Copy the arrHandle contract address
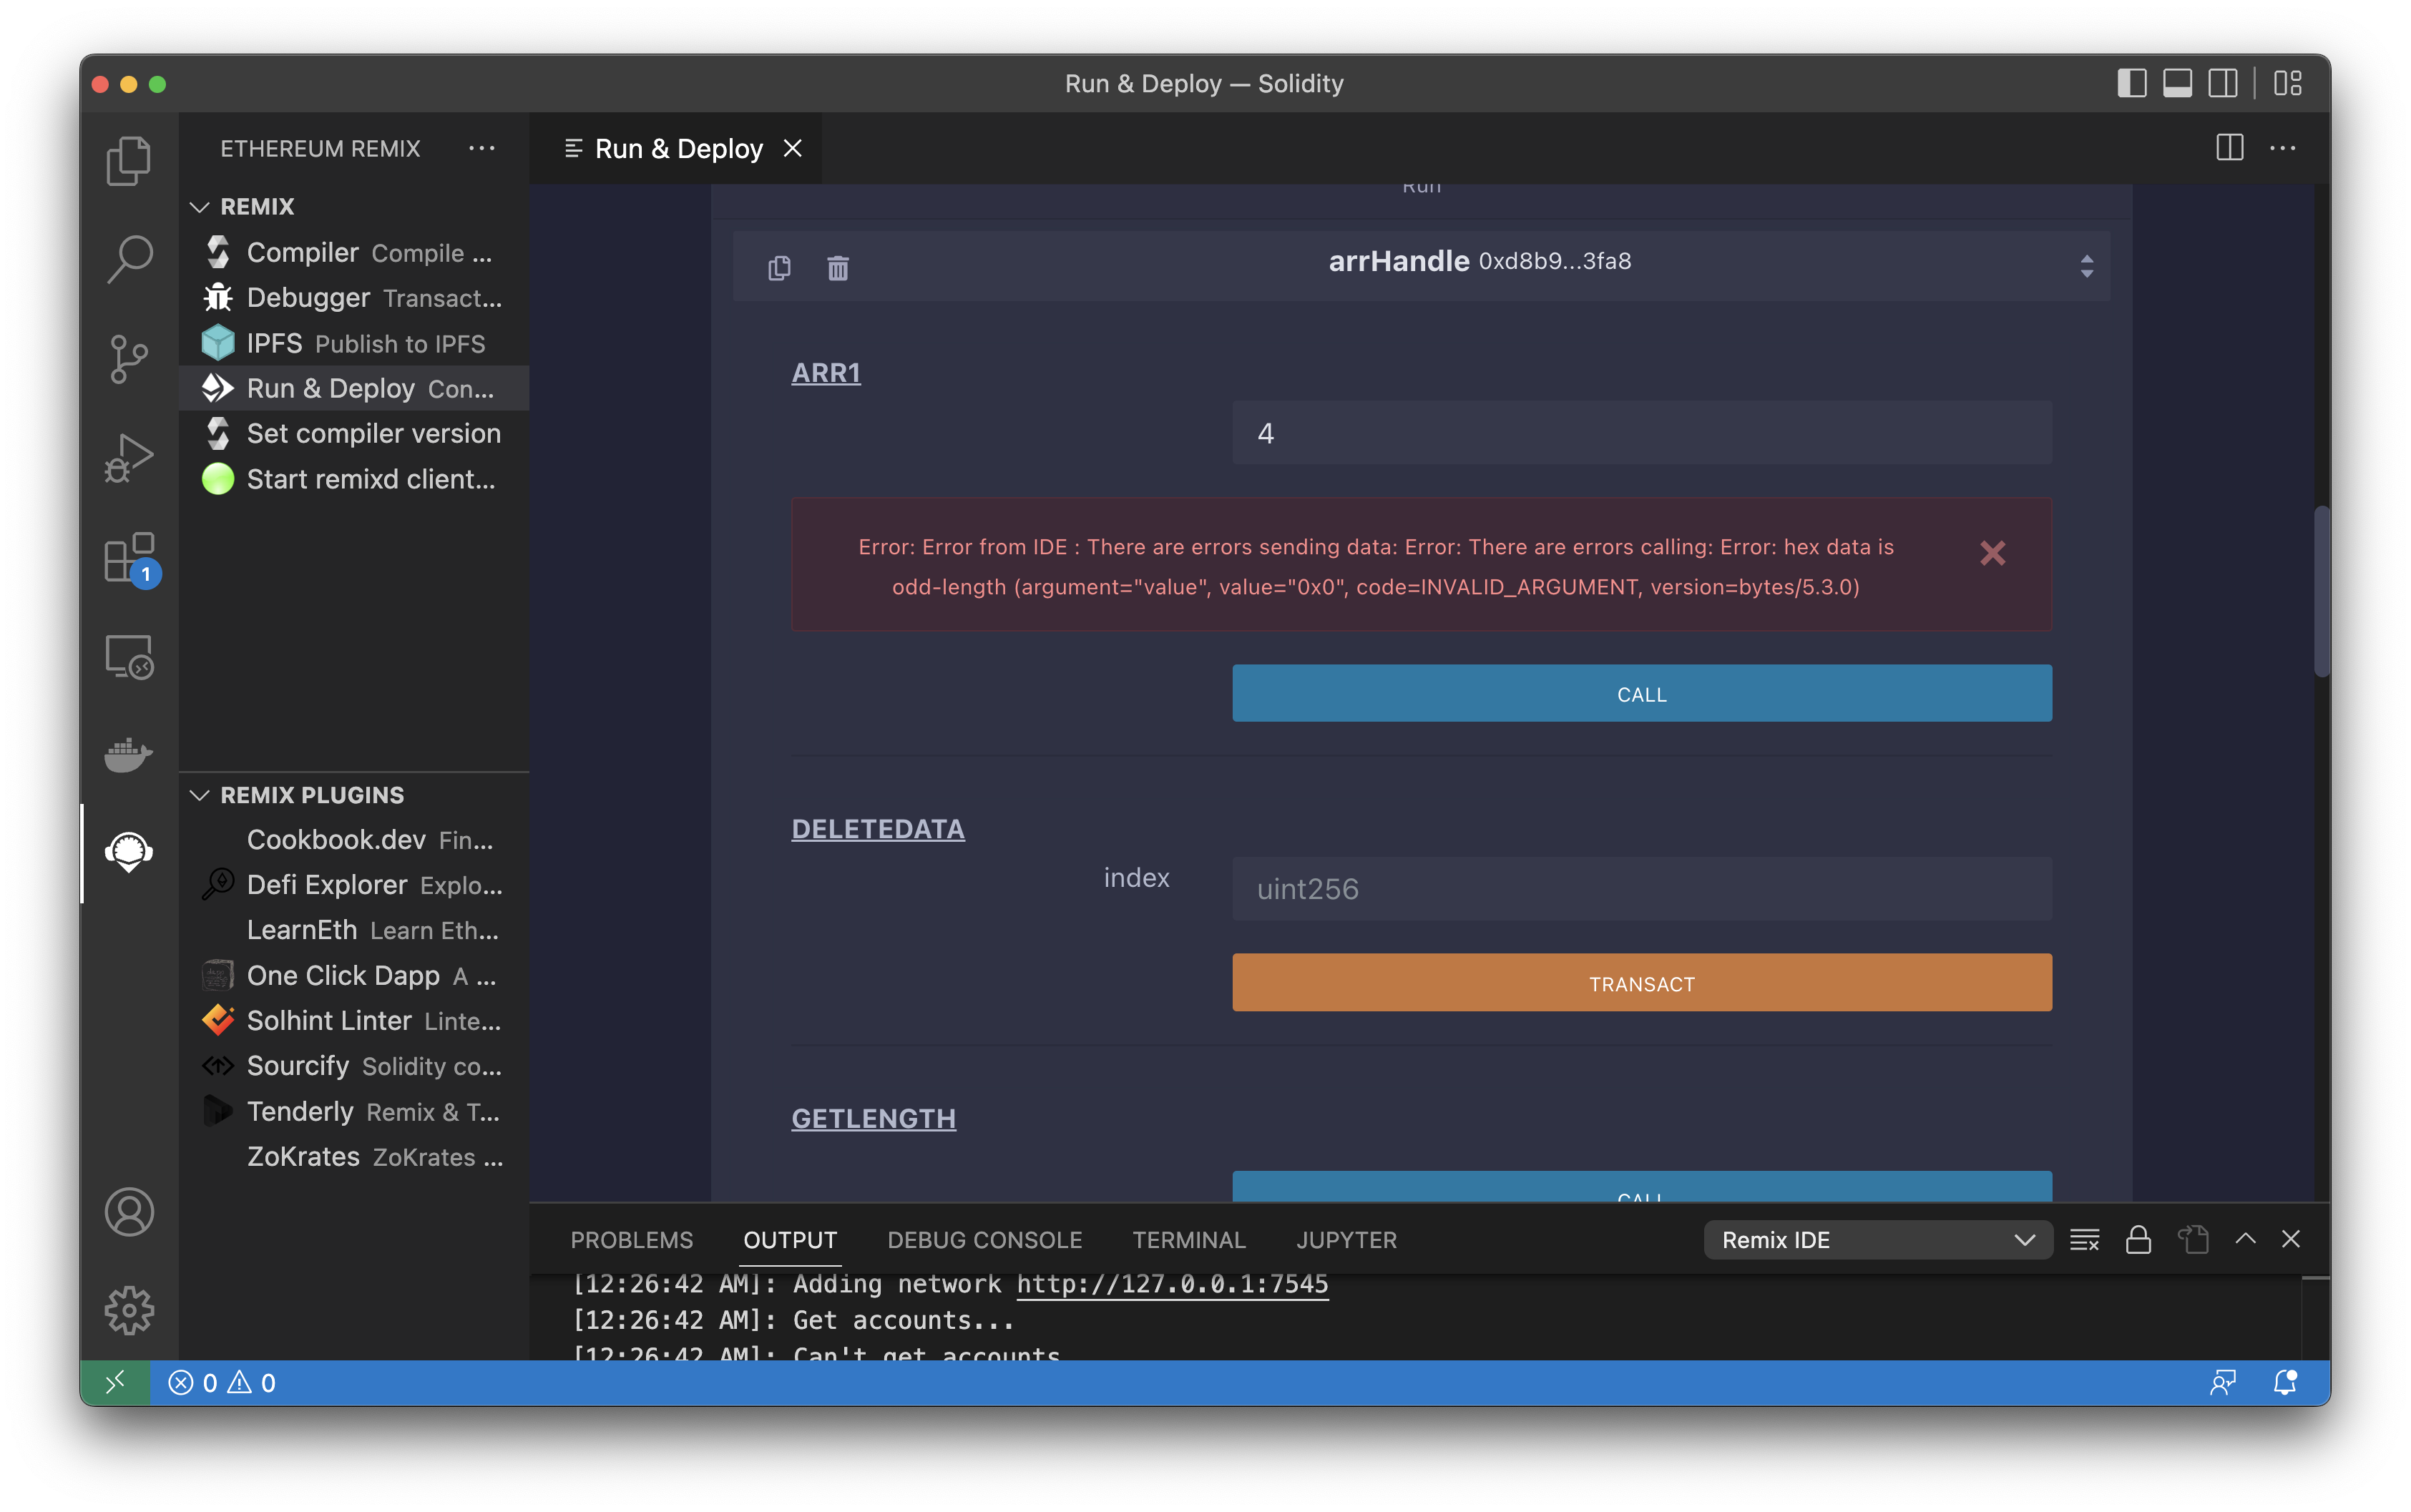Viewport: 2411px width, 1512px height. (x=779, y=268)
